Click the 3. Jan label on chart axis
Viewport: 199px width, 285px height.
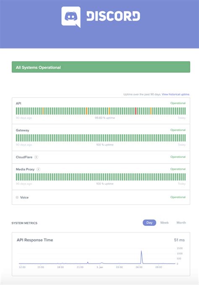(99, 267)
